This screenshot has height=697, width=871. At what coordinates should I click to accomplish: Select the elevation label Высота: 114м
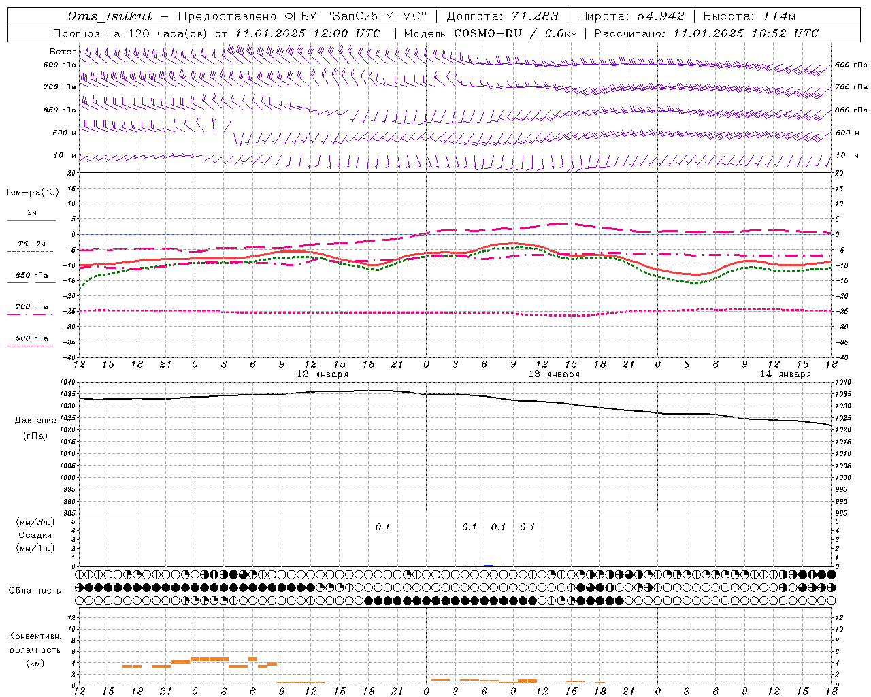[x=749, y=16]
